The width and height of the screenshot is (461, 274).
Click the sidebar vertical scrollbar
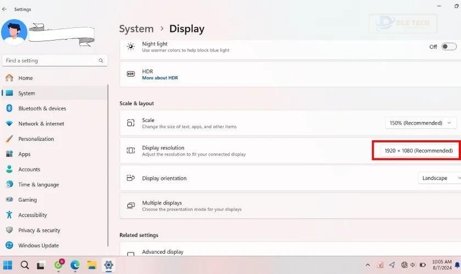point(108,166)
